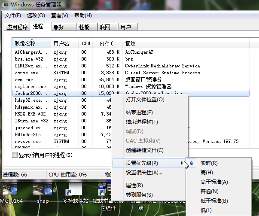Check 显示所有用户的进程 checkbox
Image resolution: width=259 pixels, height=216 pixels.
(x=15, y=155)
